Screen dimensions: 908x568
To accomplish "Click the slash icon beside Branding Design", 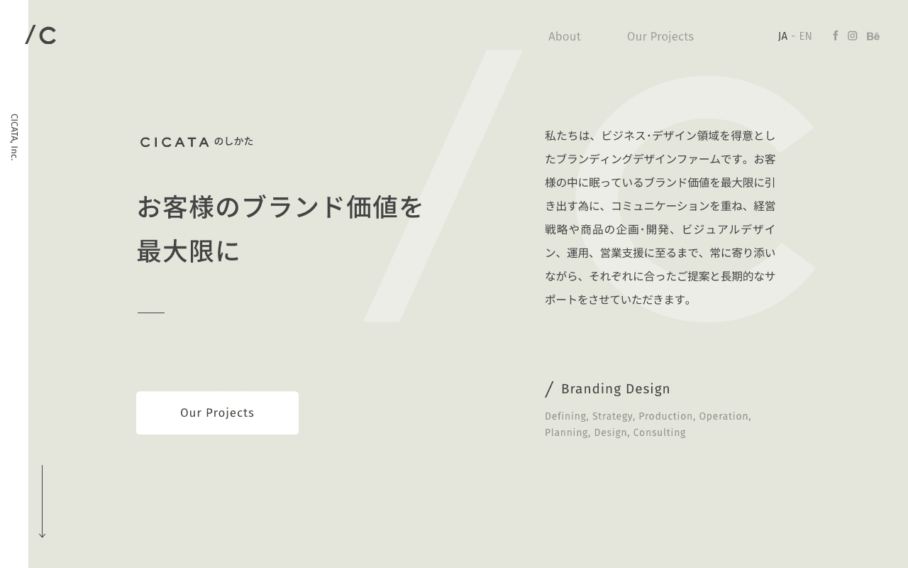I will [x=549, y=389].
